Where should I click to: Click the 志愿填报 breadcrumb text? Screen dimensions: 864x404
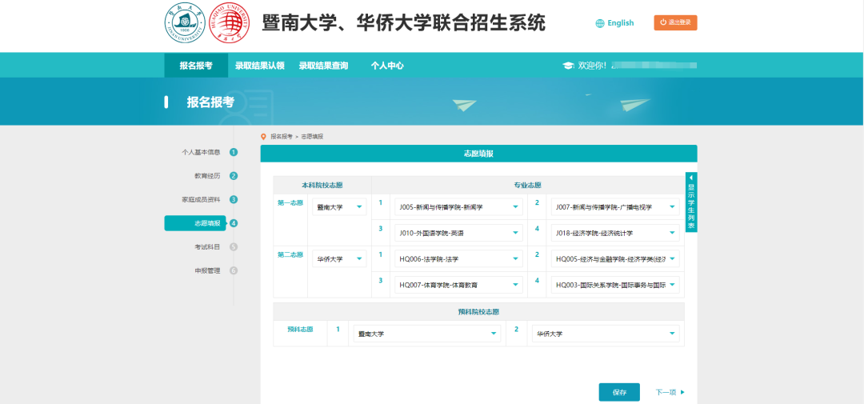pos(313,136)
